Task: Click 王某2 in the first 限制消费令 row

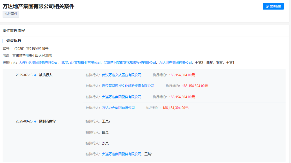Action: click(x=106, y=121)
